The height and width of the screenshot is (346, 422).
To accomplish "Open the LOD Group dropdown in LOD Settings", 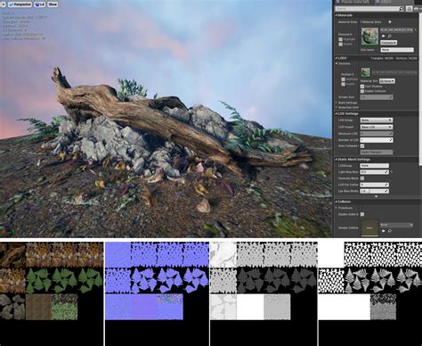I will (x=377, y=120).
